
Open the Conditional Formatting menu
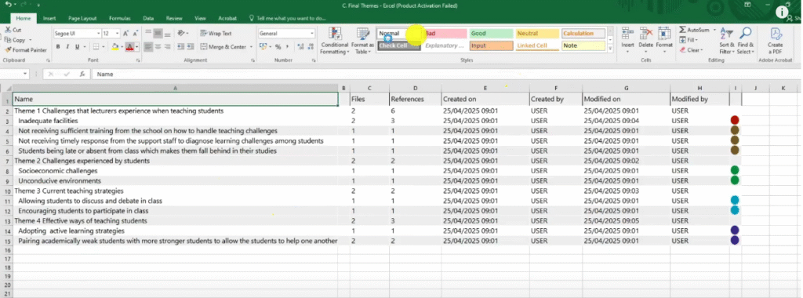tap(335, 41)
